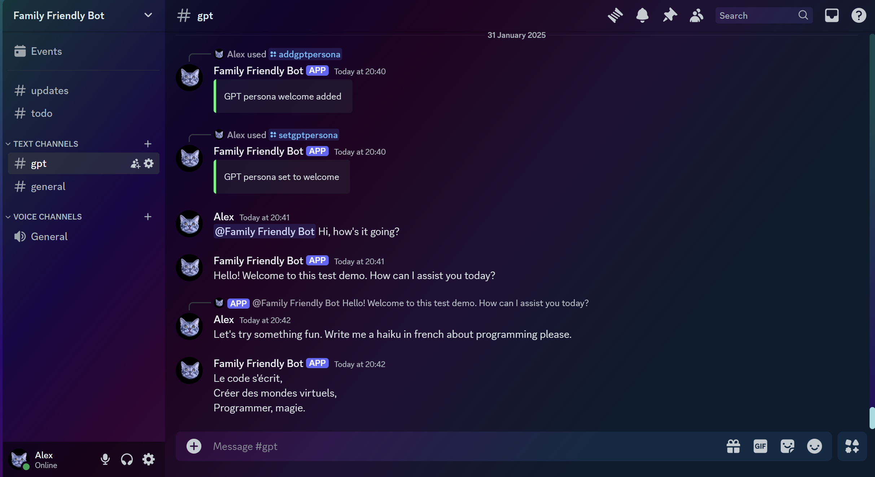Toggle mute microphone button
Image resolution: width=875 pixels, height=477 pixels.
(105, 459)
